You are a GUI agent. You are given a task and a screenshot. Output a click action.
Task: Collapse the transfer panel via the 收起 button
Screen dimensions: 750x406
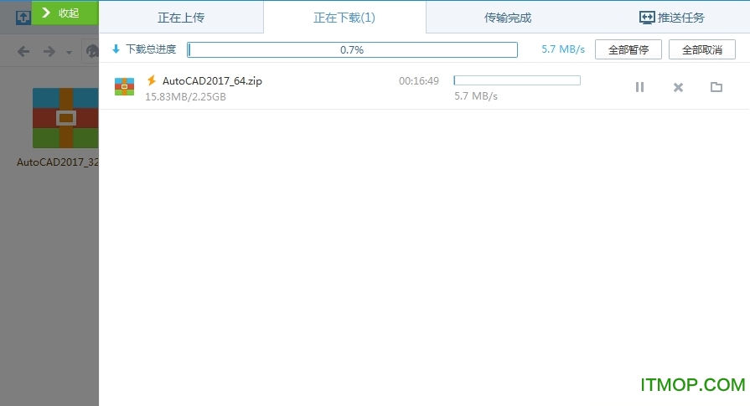pos(65,13)
